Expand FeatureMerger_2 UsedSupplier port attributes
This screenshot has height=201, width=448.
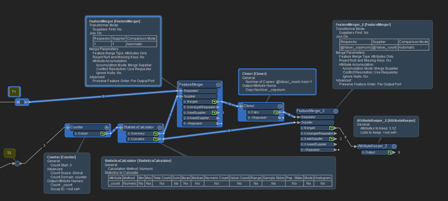click(x=302, y=139)
